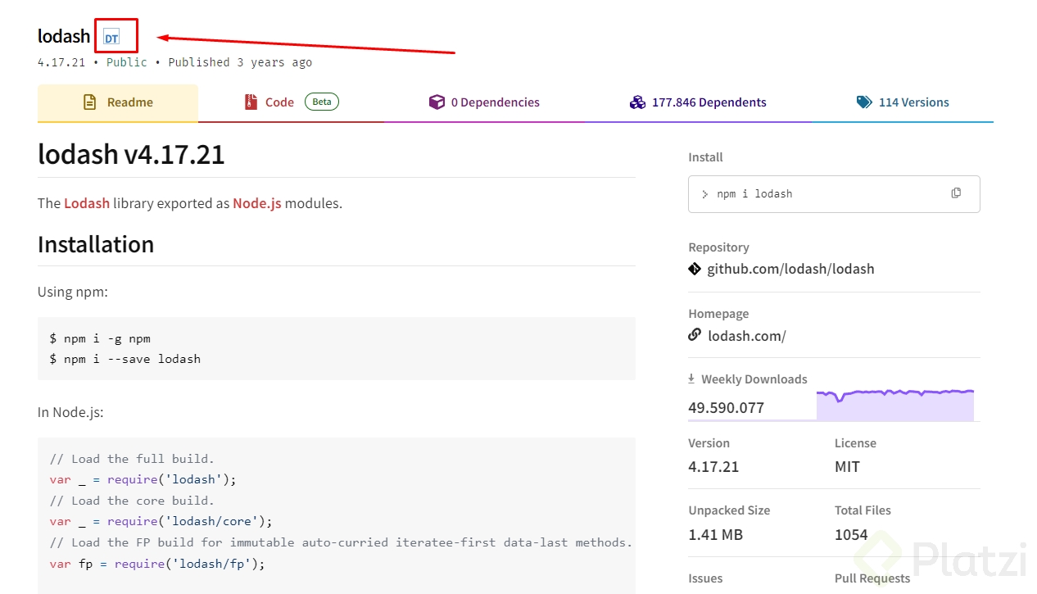Click the DT TypeScript types badge

(111, 38)
